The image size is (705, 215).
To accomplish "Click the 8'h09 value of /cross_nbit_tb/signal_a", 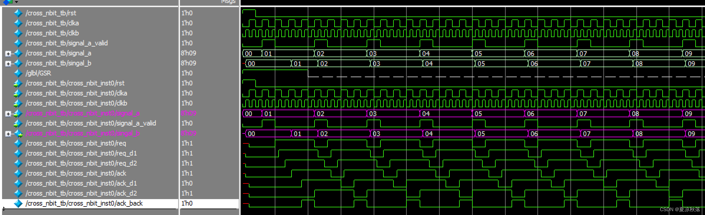I will tap(188, 53).
